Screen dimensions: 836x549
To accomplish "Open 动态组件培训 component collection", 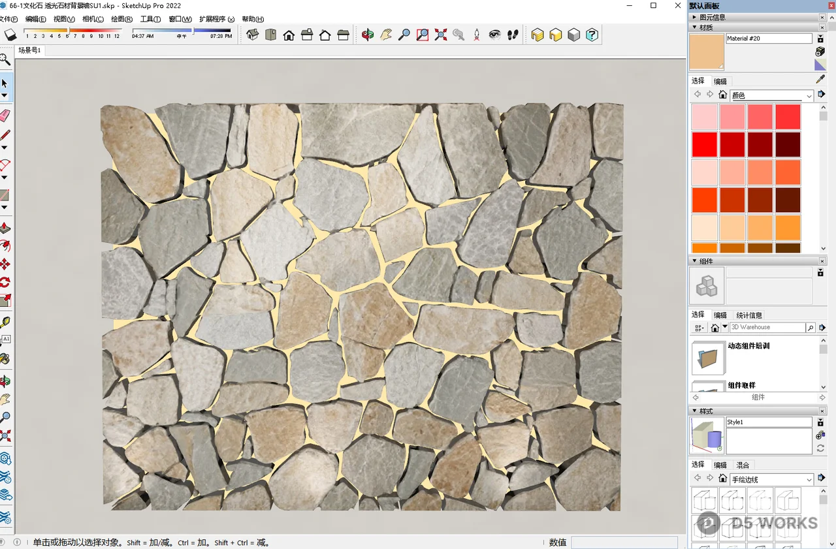I will (748, 346).
